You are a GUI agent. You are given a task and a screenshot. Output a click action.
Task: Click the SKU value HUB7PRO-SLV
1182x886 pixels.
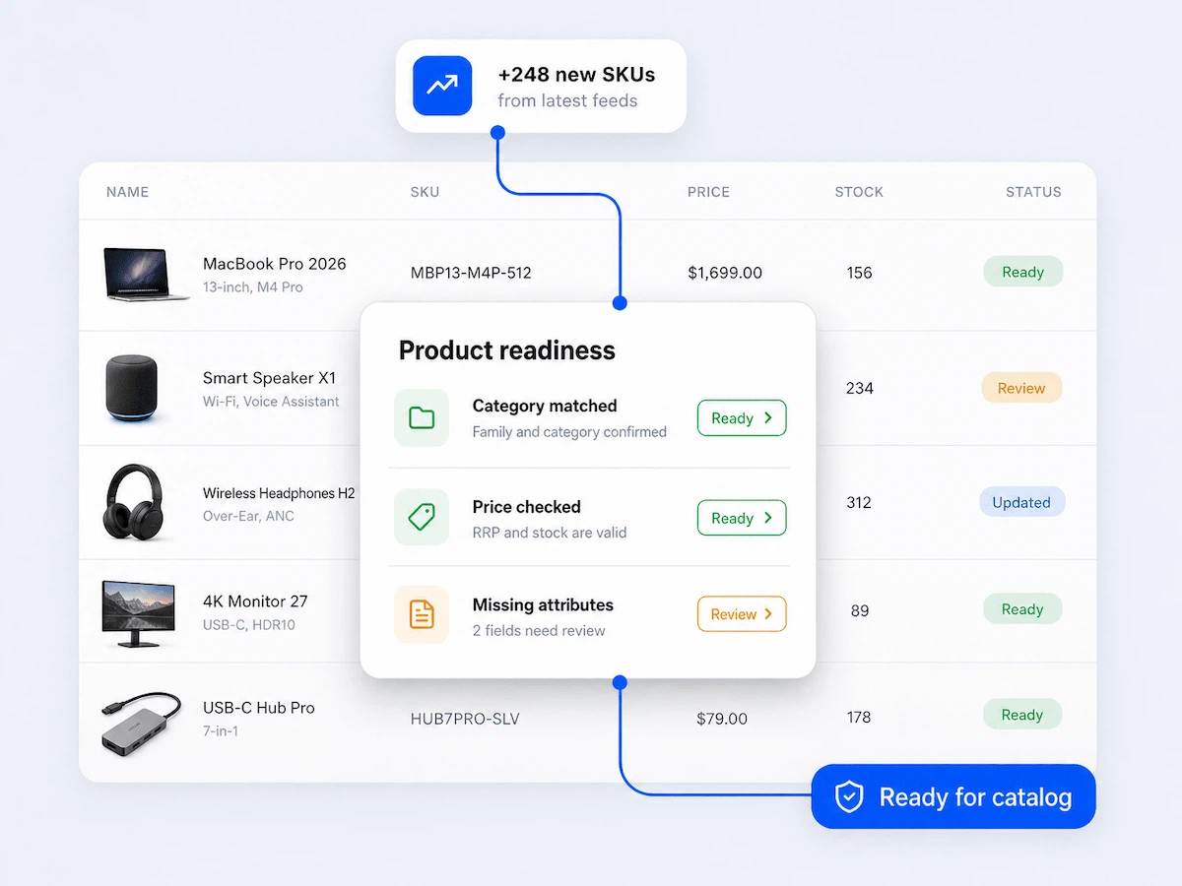point(465,719)
